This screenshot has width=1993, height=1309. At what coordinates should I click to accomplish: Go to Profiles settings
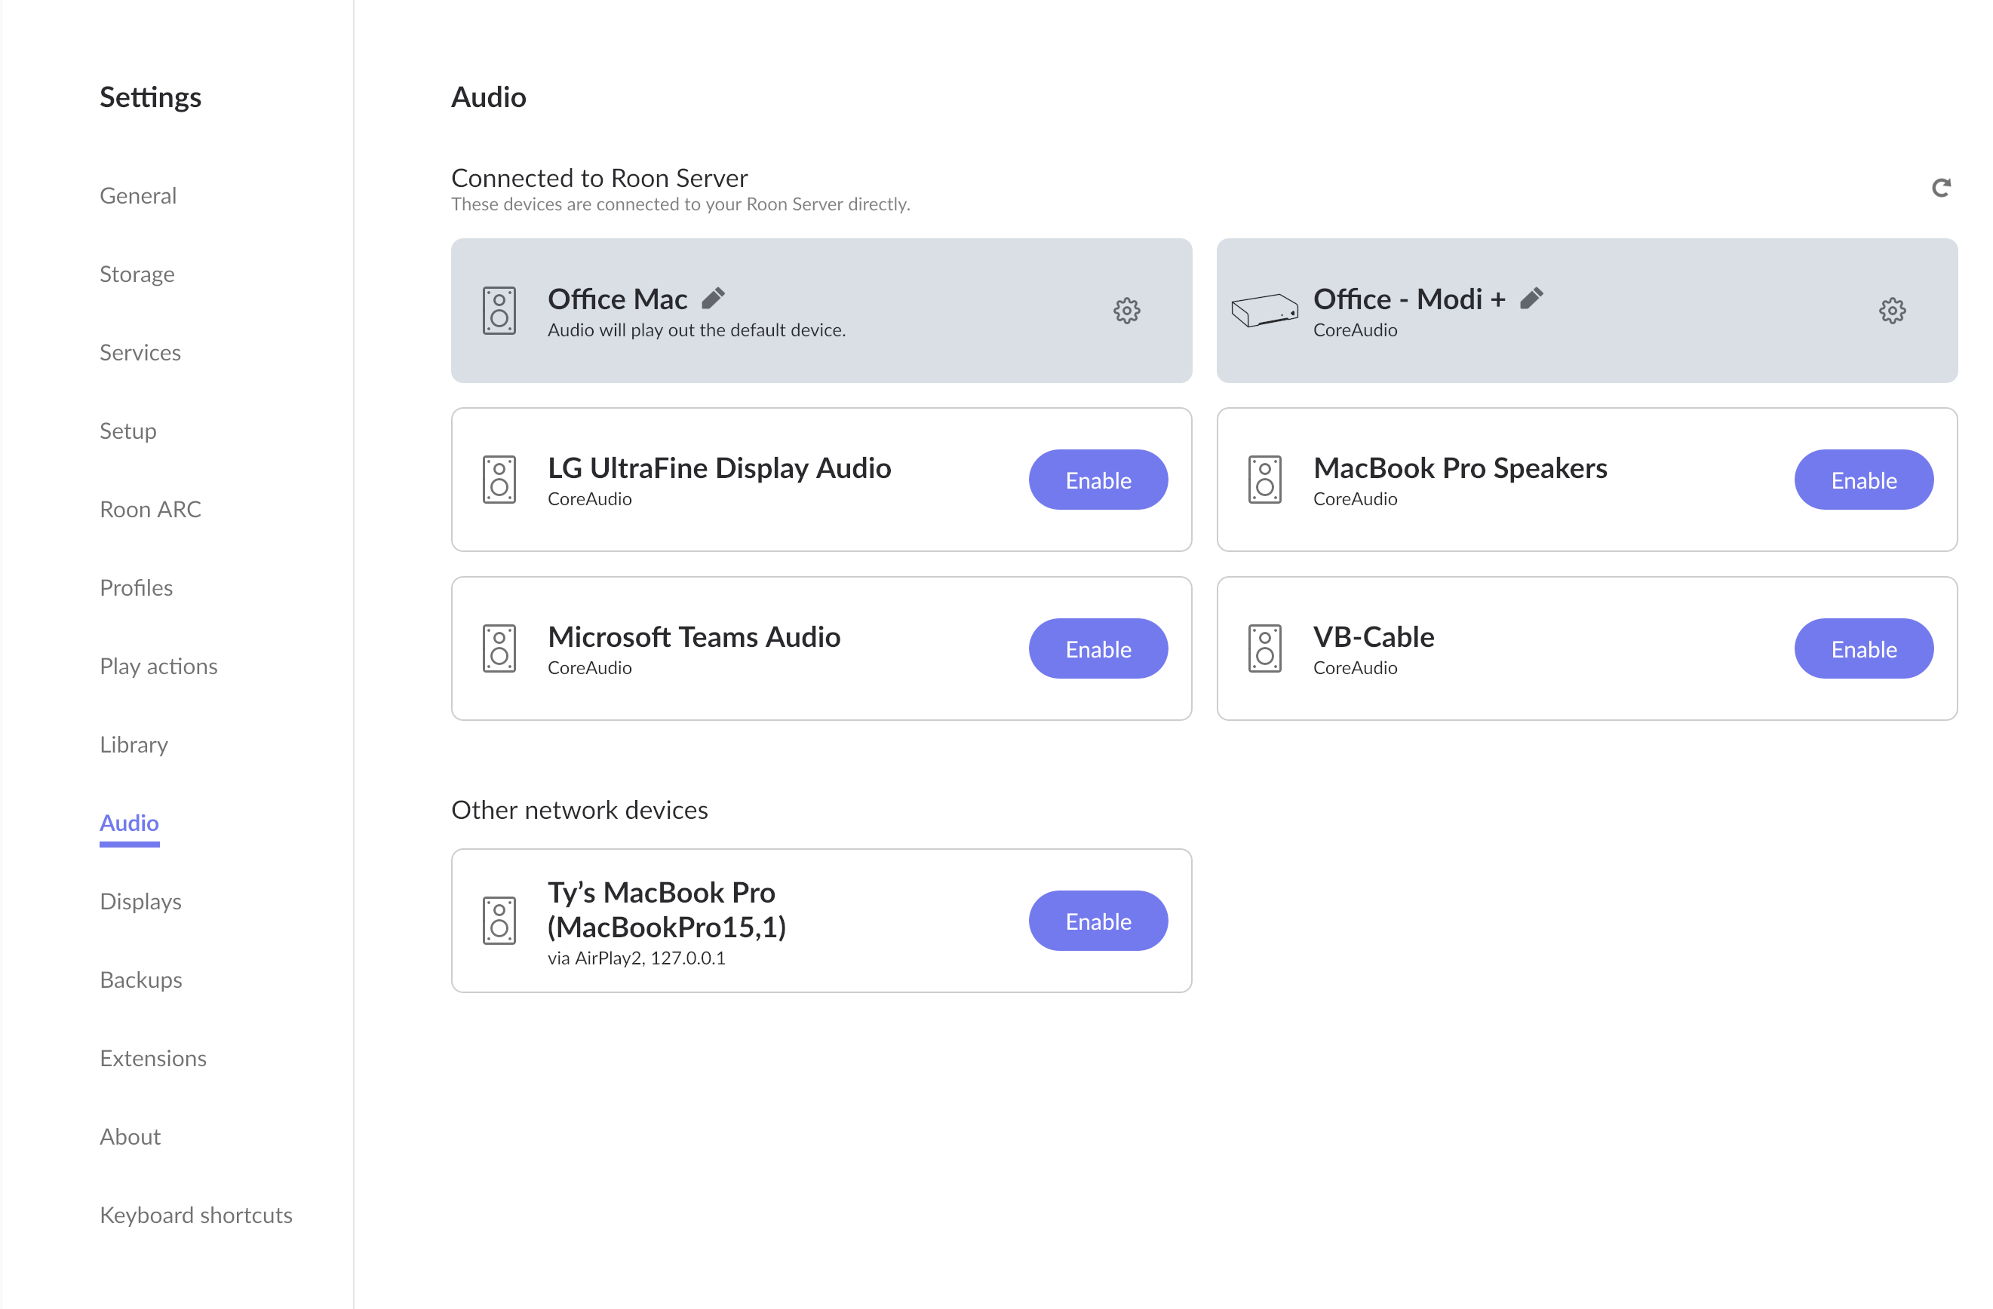tap(137, 587)
